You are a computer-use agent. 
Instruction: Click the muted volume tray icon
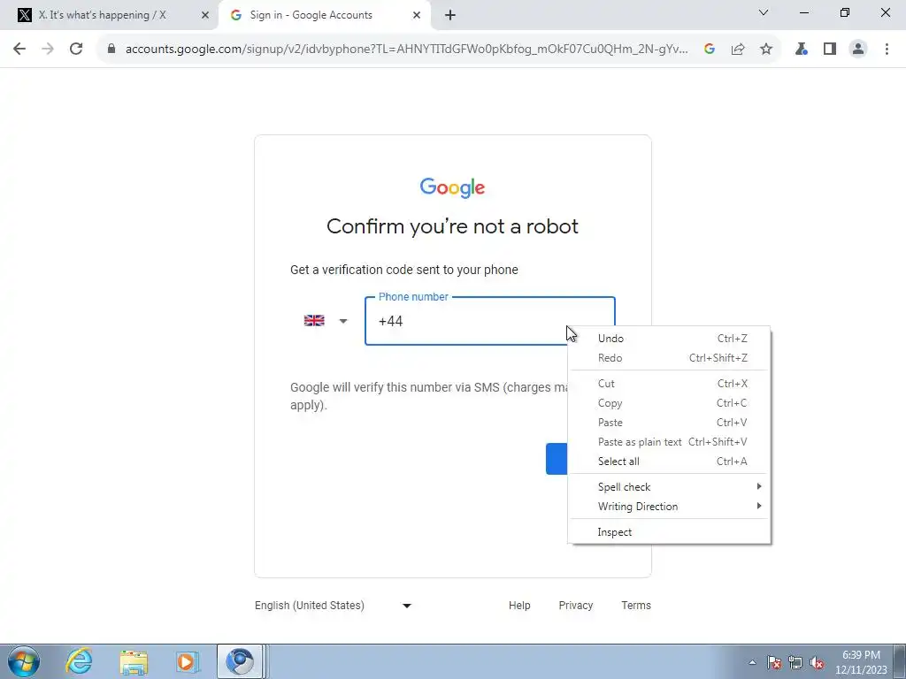pos(817,662)
